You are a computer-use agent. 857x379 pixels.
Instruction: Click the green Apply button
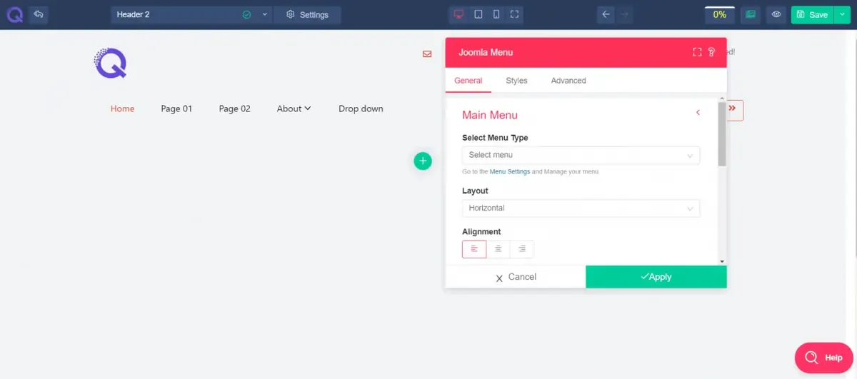pyautogui.click(x=656, y=277)
